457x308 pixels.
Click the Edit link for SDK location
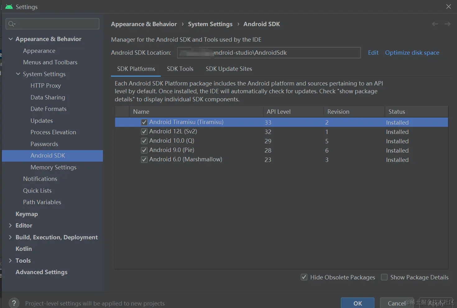[x=373, y=53]
